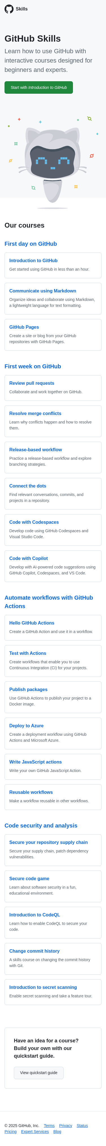Open the Publish packages course
Screen dimensions: 106x1146
coord(28,690)
